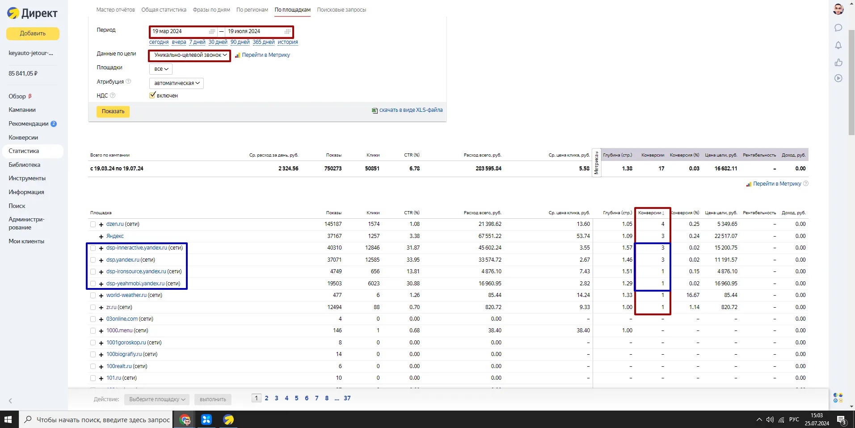Collapse the left sidebar with the arrow
This screenshot has height=428, width=855.
[10, 401]
